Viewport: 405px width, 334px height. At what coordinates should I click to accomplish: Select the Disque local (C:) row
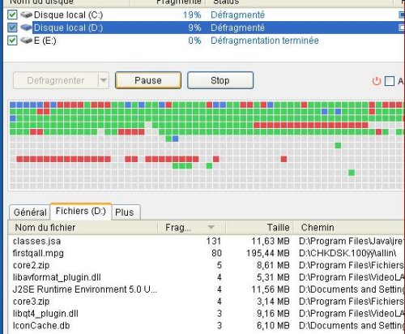tap(205, 15)
